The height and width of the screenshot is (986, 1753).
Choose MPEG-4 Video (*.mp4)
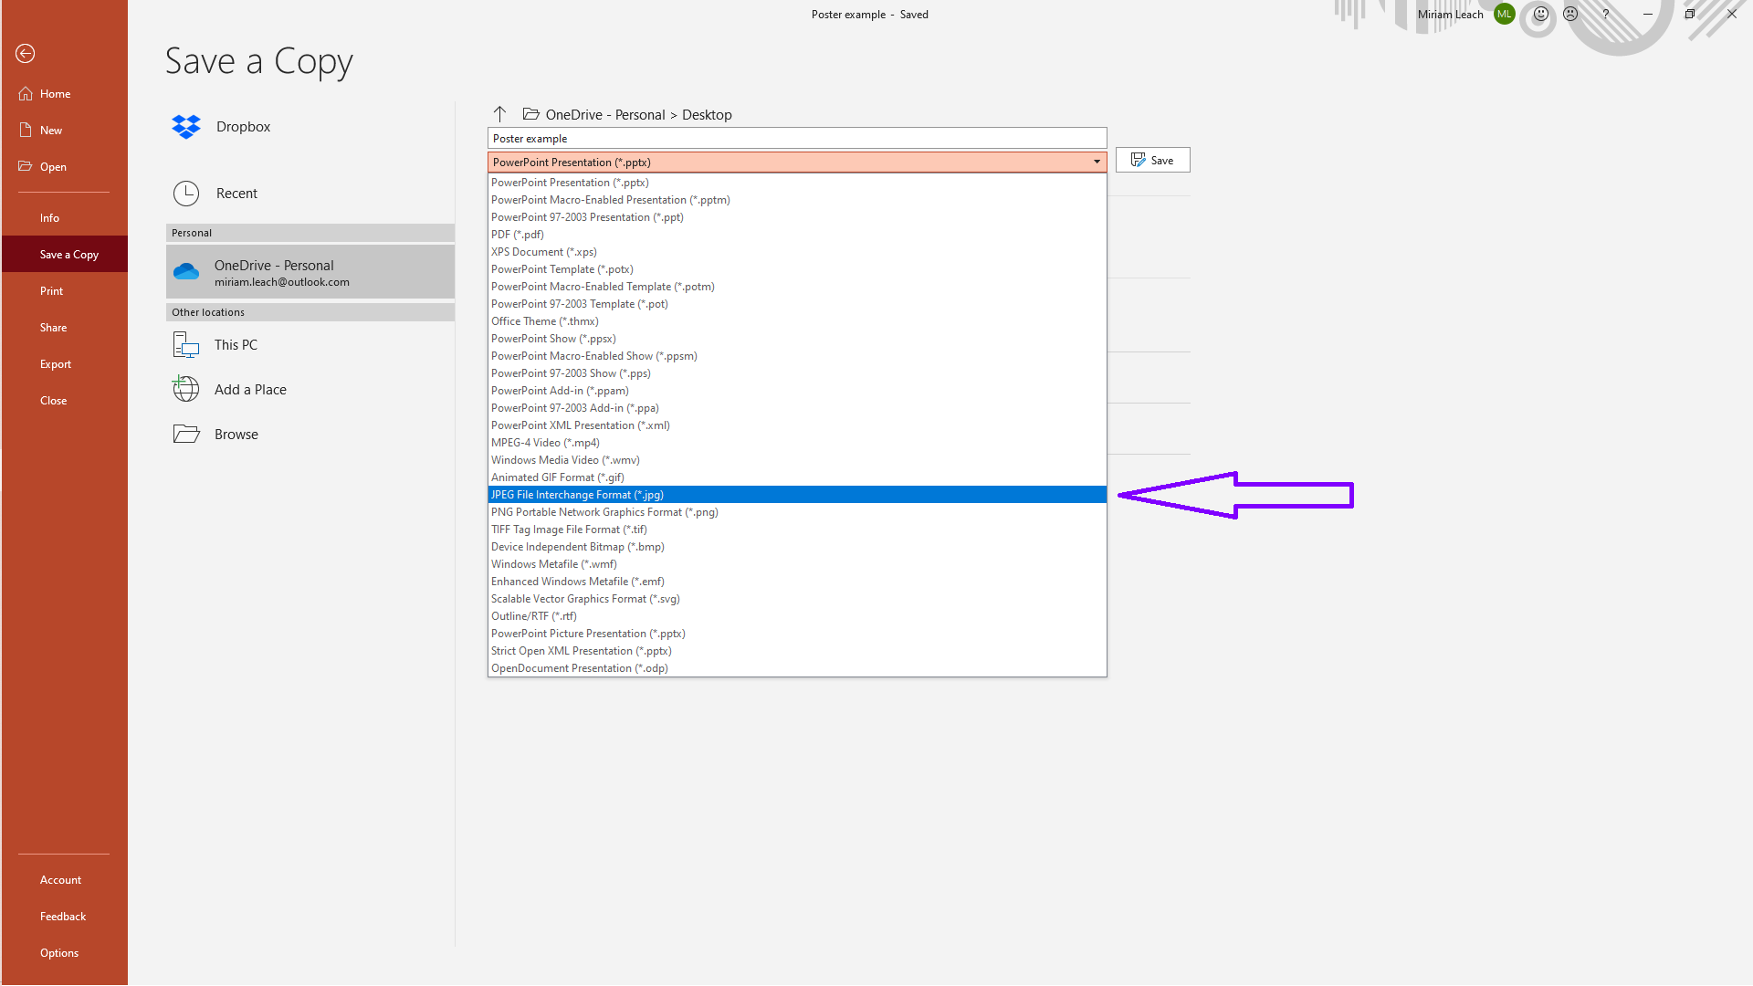pyautogui.click(x=797, y=443)
